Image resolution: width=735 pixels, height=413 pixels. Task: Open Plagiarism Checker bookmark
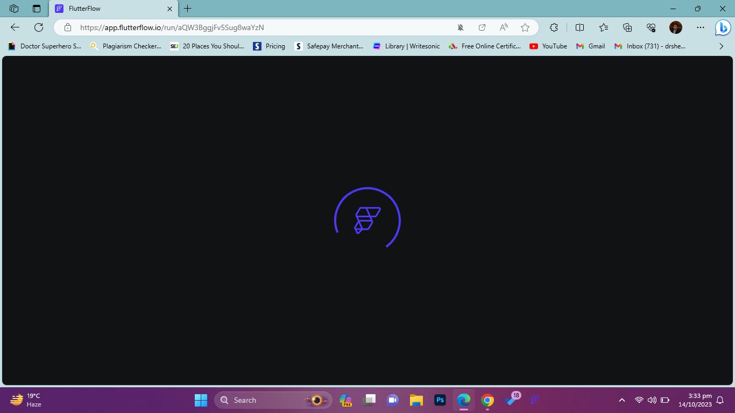click(x=125, y=46)
